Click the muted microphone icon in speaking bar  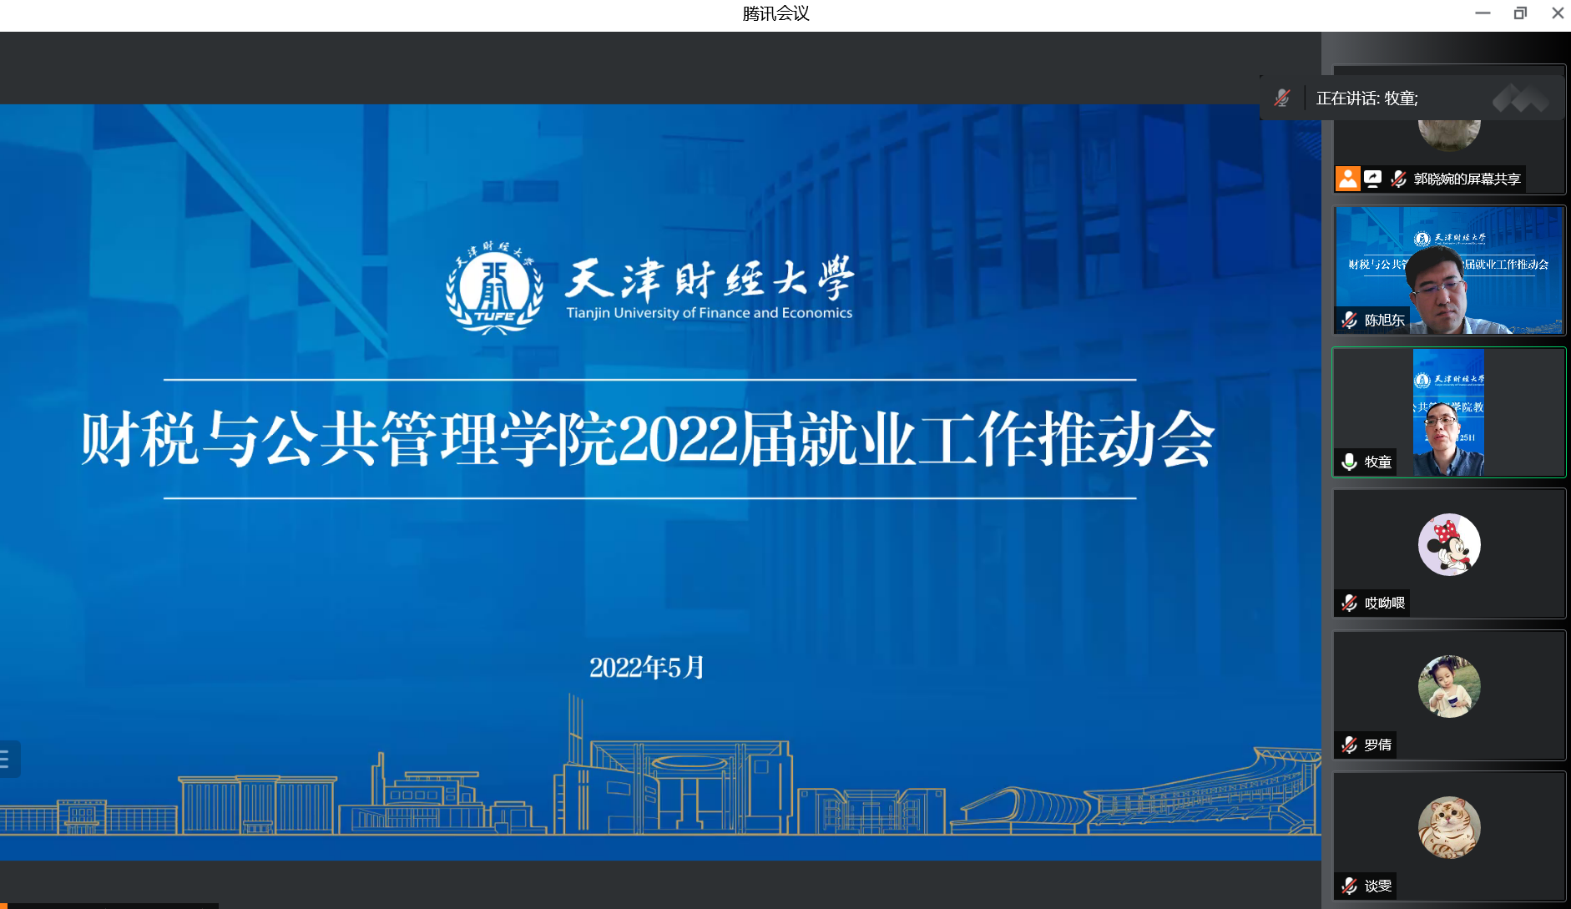[1282, 98]
